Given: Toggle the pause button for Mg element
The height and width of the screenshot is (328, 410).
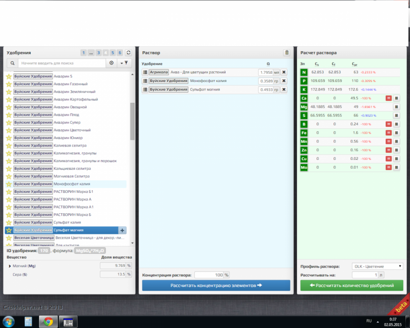Looking at the screenshot, I should pyautogui.click(x=396, y=107).
